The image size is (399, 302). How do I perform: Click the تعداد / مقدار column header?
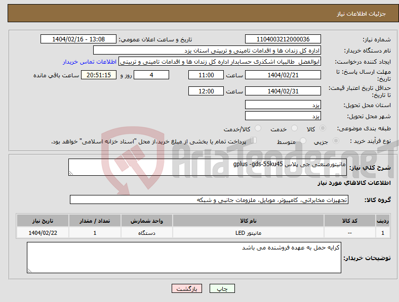point(95,221)
